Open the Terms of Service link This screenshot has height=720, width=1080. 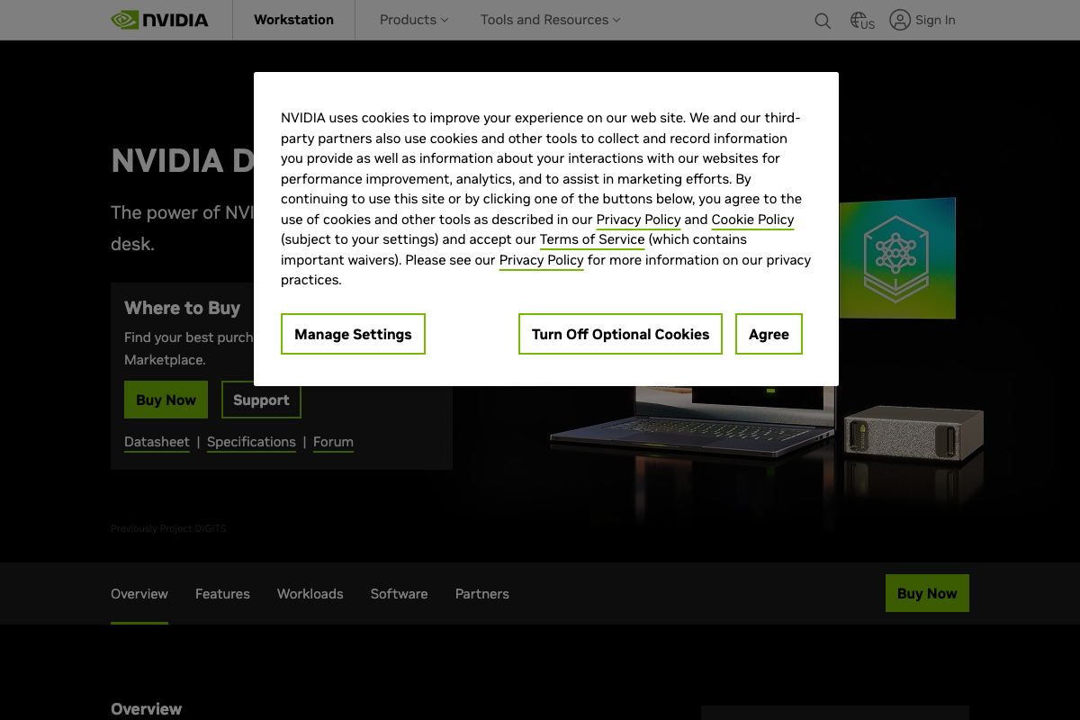[x=592, y=239]
